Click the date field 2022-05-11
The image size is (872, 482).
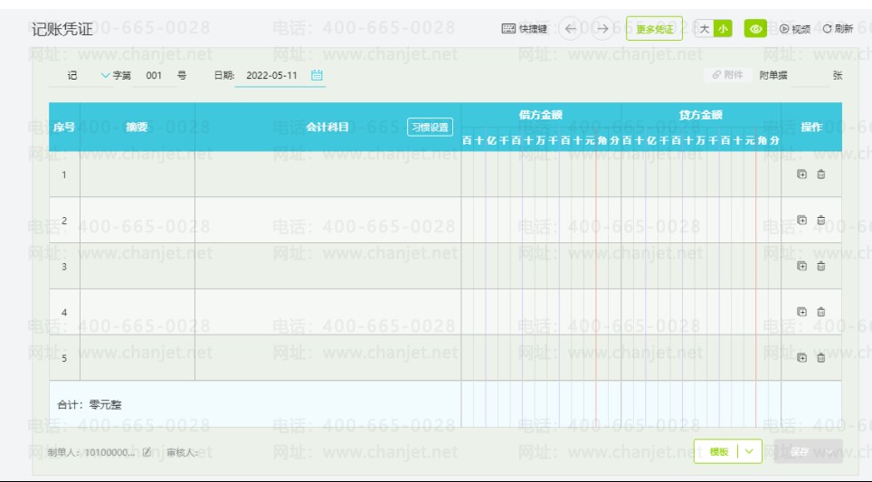pos(272,75)
